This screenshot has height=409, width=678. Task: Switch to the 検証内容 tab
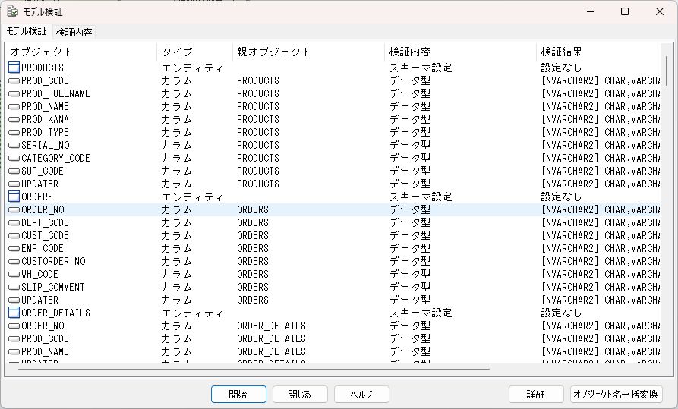(x=74, y=33)
